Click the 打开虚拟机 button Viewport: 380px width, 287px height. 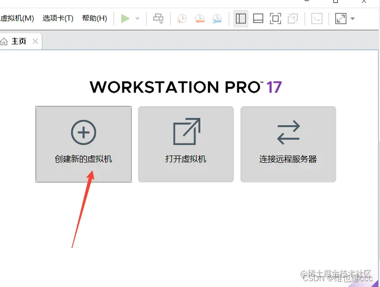tap(186, 144)
